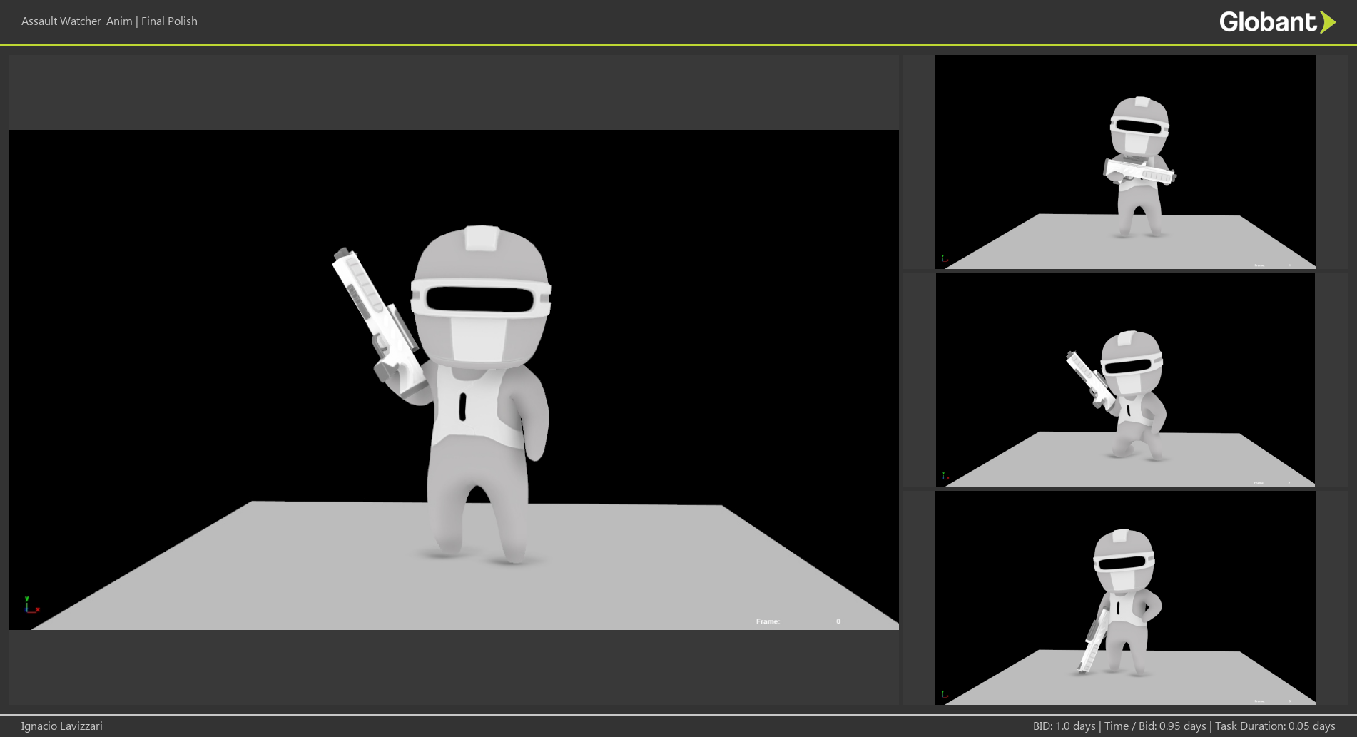Image resolution: width=1357 pixels, height=737 pixels.
Task: Click the "Frame:" label in the main viewport
Action: (768, 621)
